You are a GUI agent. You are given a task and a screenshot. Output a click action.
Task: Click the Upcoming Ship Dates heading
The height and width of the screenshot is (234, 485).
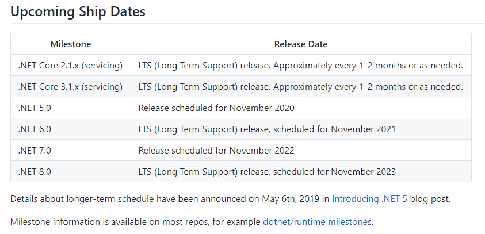point(78,11)
